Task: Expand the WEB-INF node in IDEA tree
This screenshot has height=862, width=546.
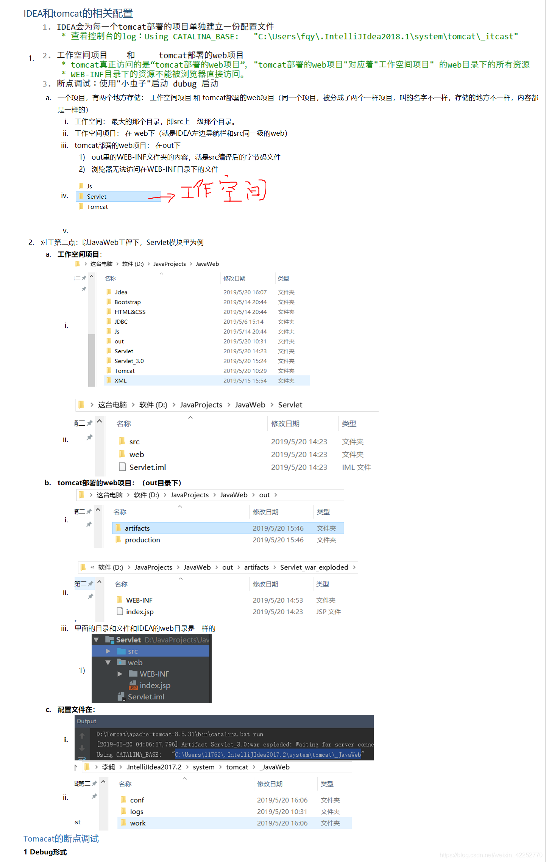Action: (120, 674)
